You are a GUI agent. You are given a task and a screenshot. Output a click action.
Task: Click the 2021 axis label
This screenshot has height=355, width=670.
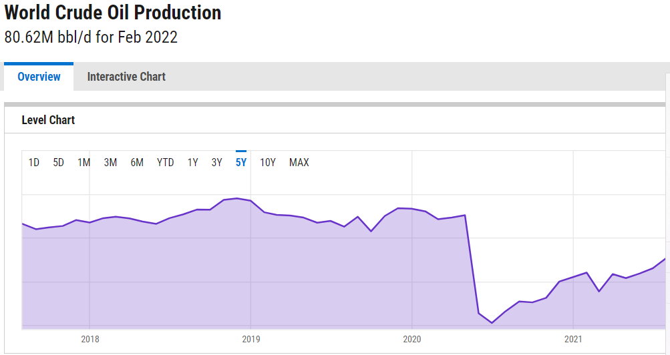tap(573, 339)
